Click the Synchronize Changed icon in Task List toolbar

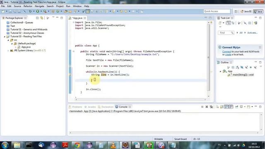pos(255,23)
